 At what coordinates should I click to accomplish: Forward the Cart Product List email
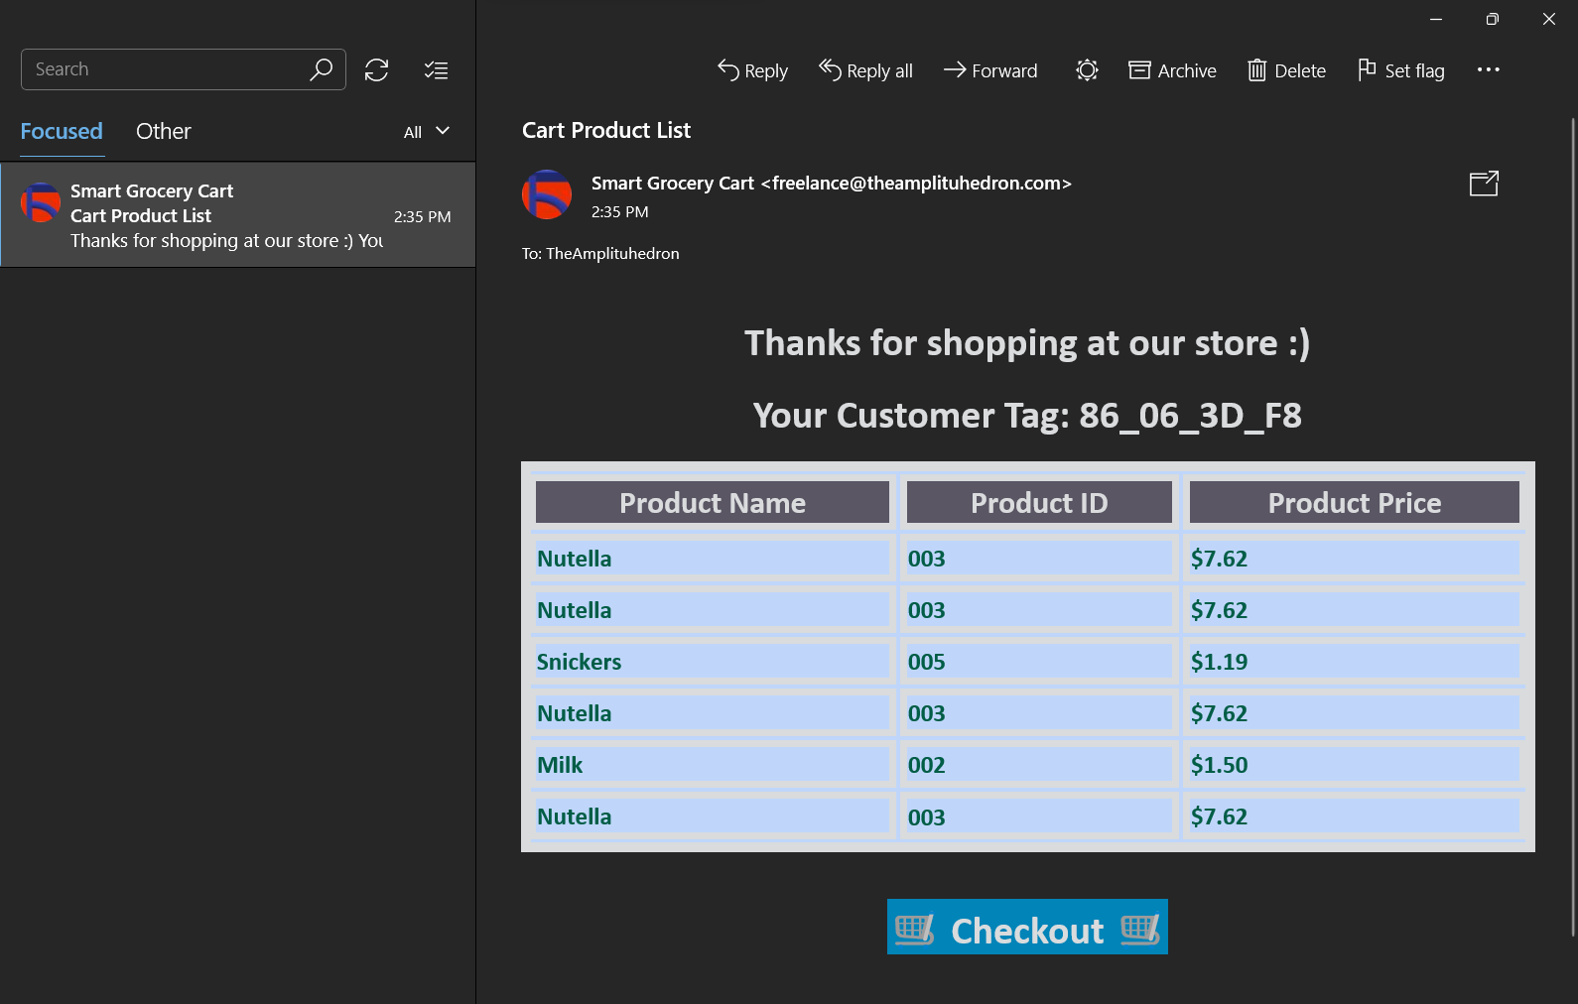[x=990, y=70]
